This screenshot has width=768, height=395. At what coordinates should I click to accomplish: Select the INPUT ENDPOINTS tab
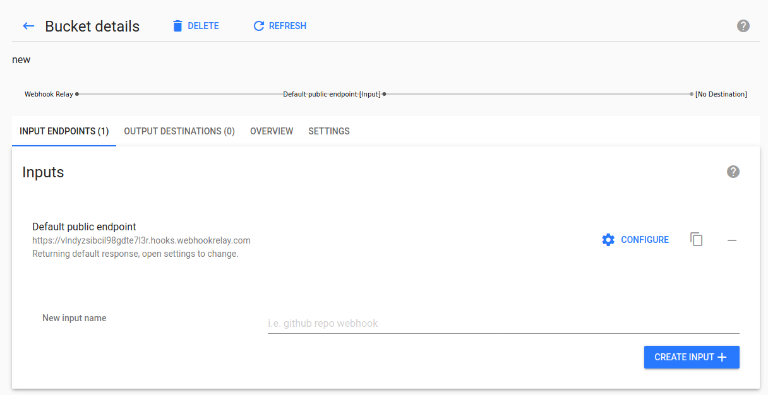point(63,131)
